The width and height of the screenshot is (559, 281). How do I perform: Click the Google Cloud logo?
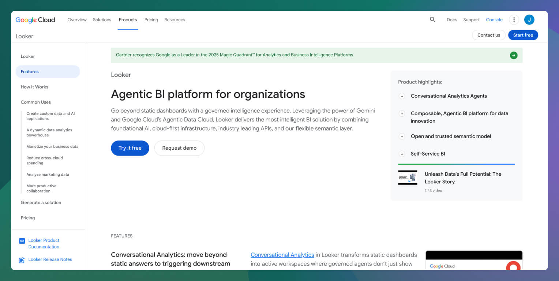tap(35, 20)
